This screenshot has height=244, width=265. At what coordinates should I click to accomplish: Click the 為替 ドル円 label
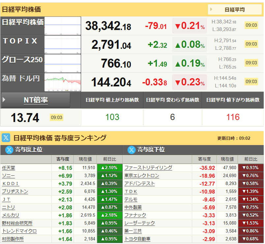(21, 78)
